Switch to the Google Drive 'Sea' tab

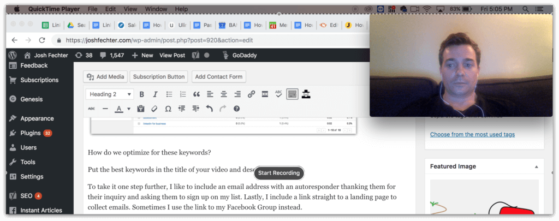pyautogui.click(x=76, y=25)
